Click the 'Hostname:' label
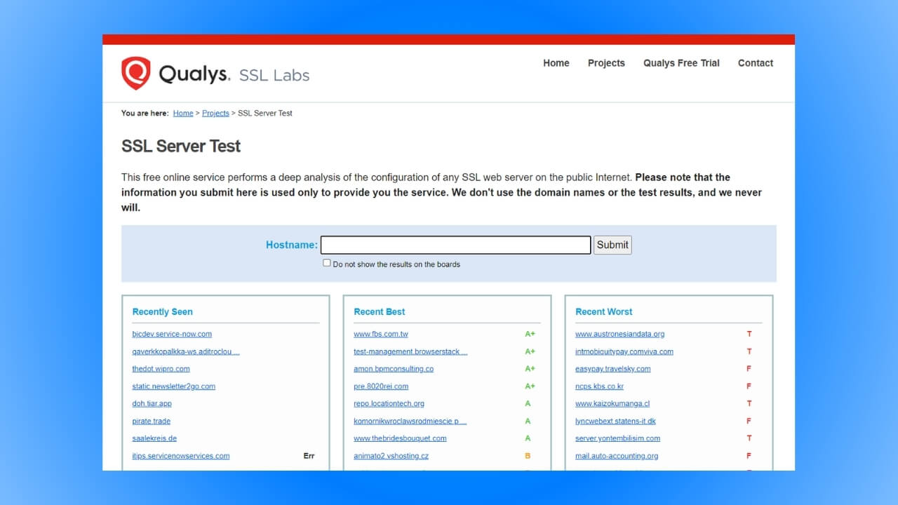 292,245
